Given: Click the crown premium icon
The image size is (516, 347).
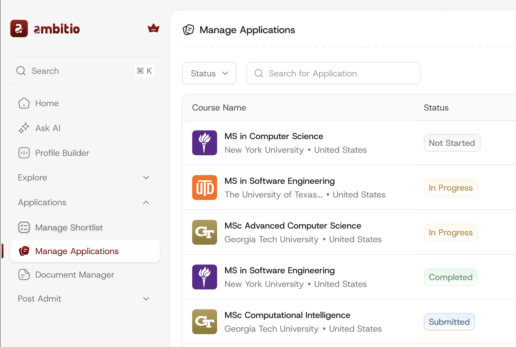Looking at the screenshot, I should click(154, 28).
